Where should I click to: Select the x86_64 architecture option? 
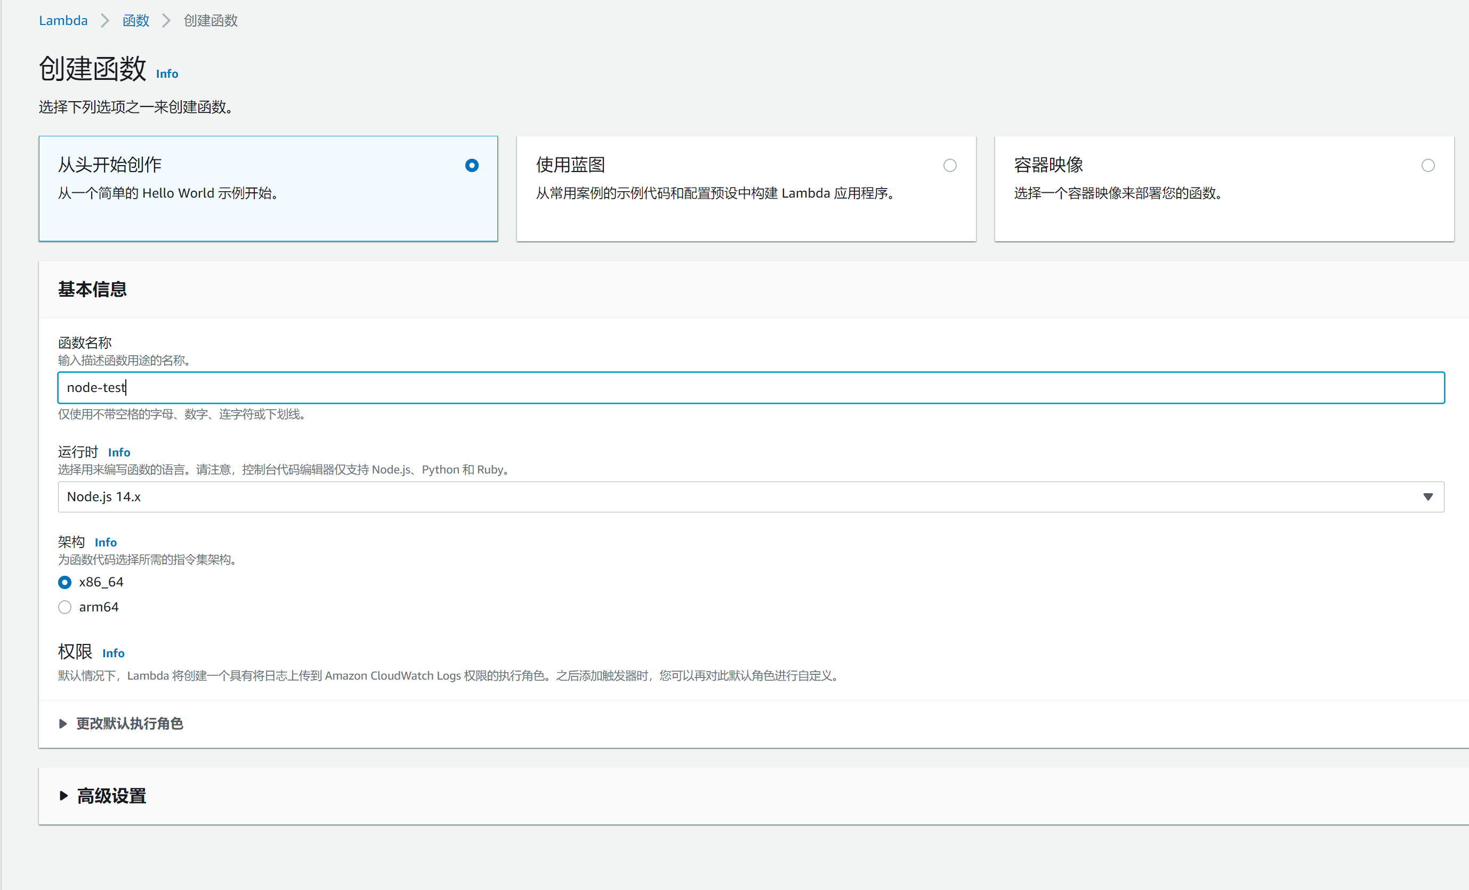(x=64, y=582)
